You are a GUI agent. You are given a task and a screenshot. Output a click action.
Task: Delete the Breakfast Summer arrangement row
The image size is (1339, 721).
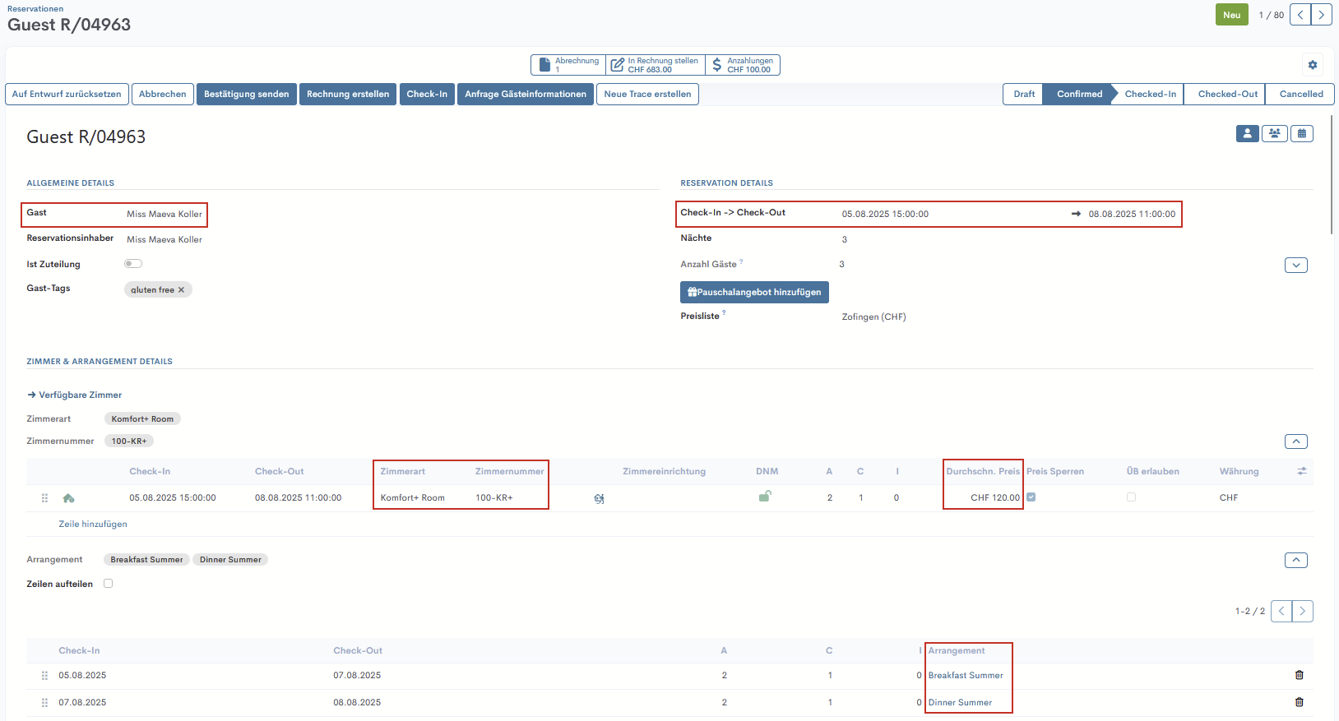(x=1299, y=675)
